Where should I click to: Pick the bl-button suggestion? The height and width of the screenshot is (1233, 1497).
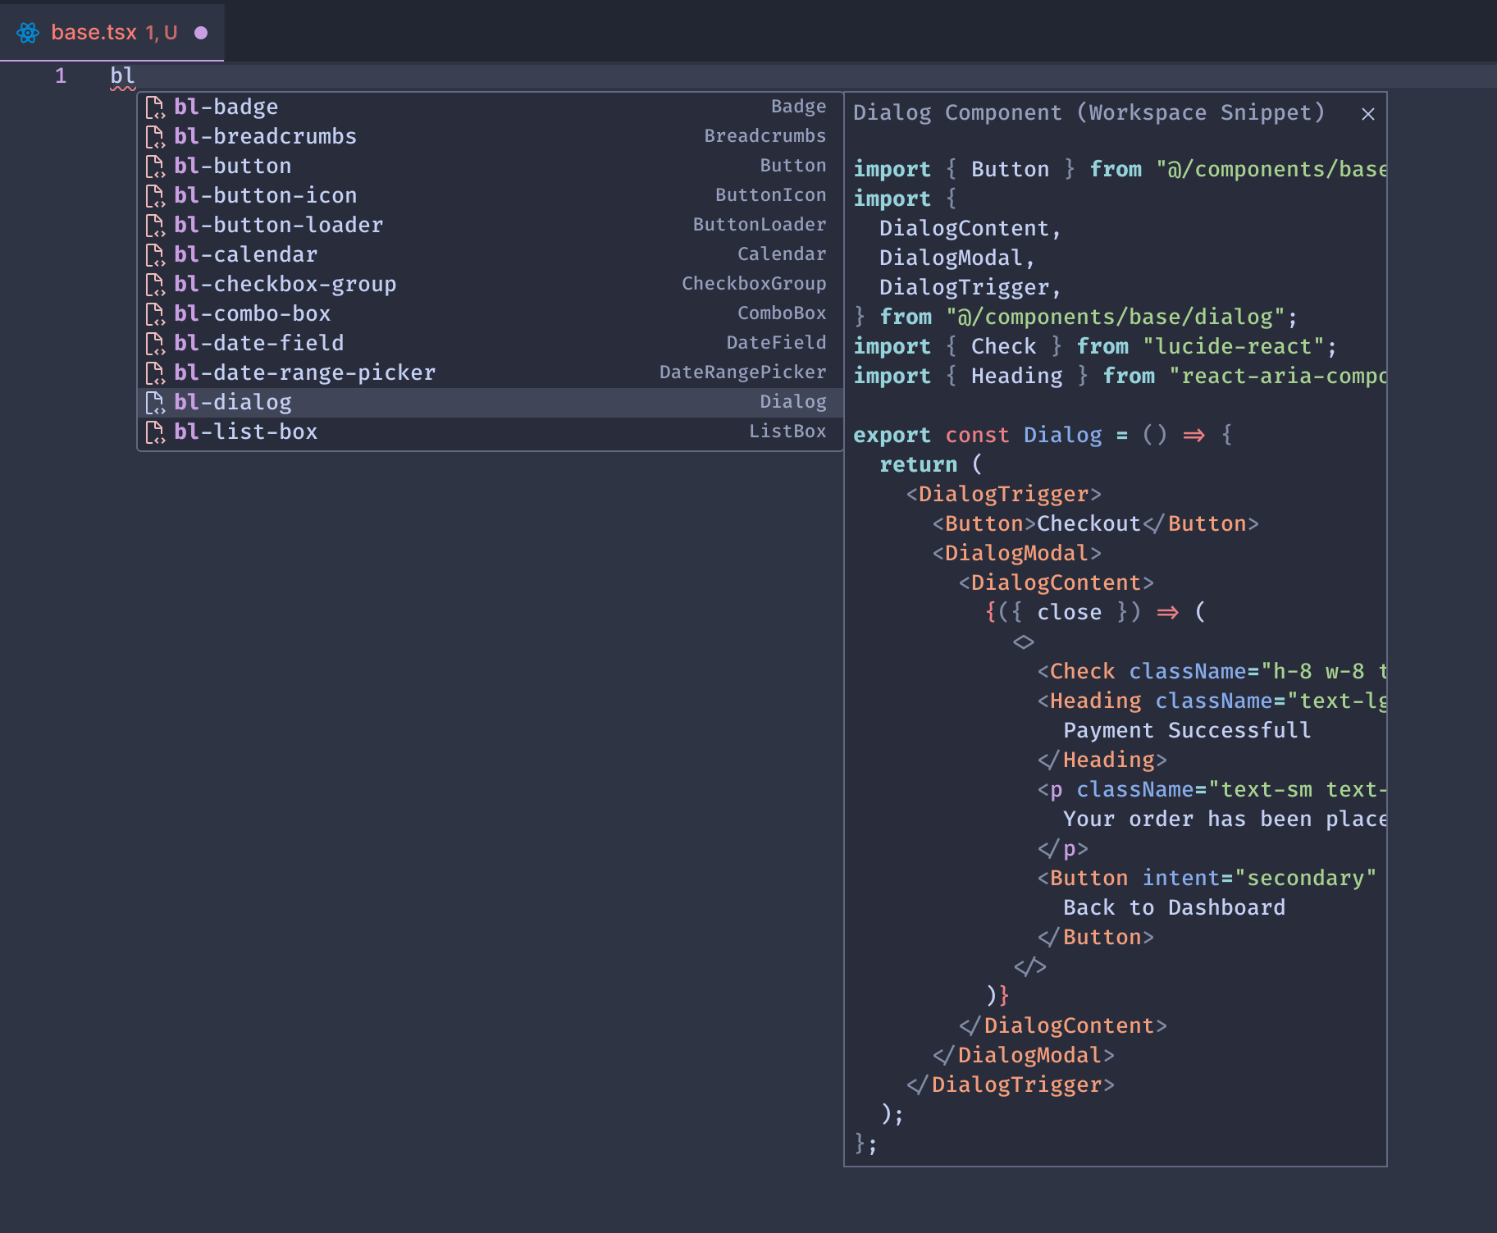tap(490, 166)
